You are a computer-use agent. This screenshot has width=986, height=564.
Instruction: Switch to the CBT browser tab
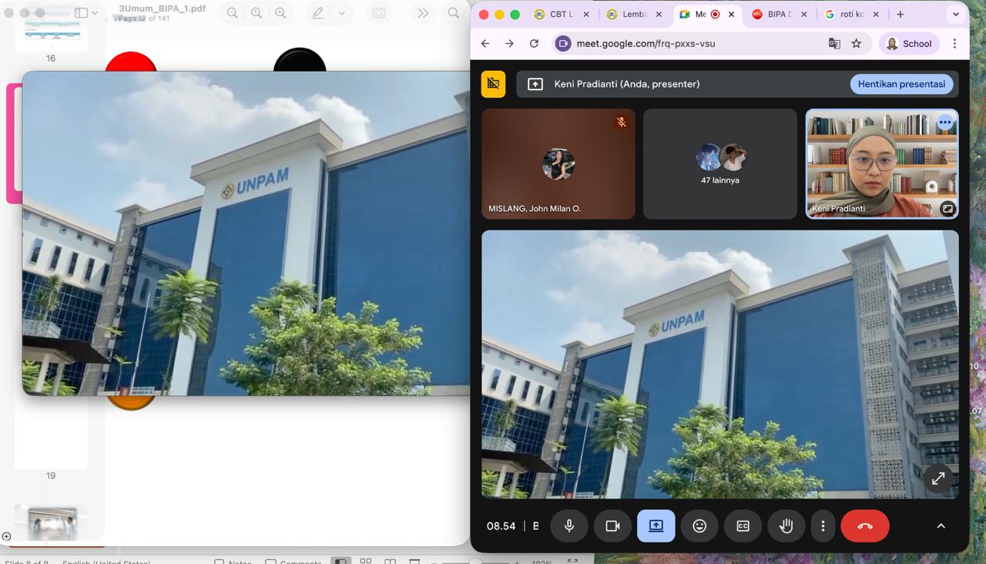(x=562, y=15)
